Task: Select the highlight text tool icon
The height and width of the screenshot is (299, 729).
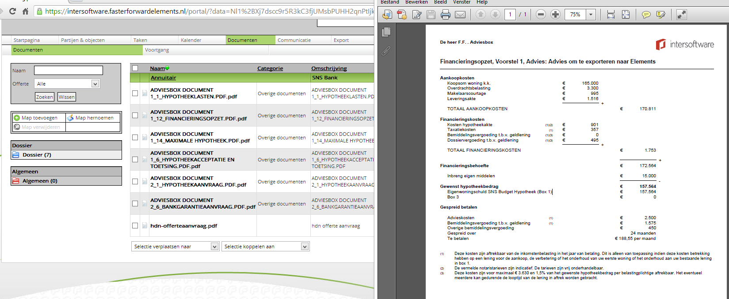Action: [x=661, y=15]
